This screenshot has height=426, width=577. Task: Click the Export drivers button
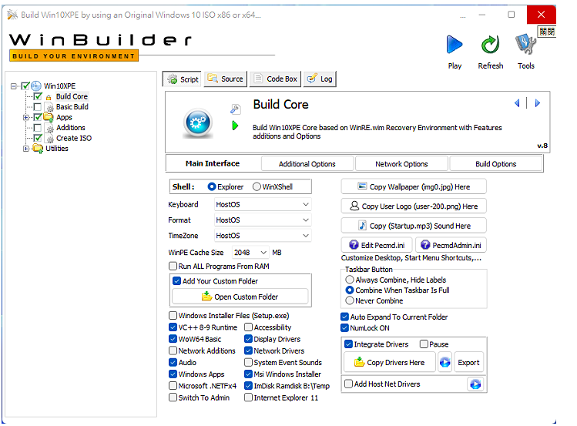pos(468,362)
